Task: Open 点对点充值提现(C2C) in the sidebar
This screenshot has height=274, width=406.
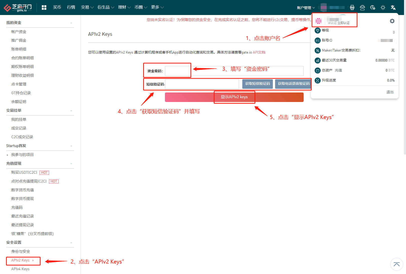Action: pos(29,181)
